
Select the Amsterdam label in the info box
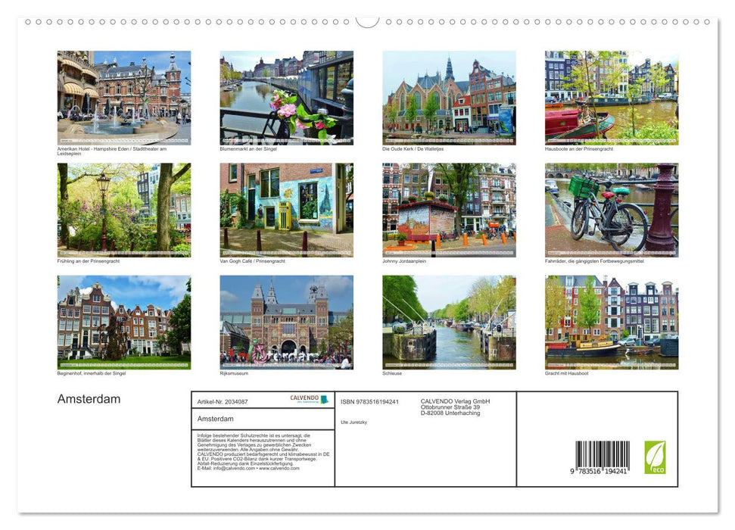point(215,417)
